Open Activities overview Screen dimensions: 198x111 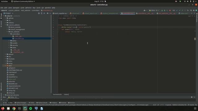point(4,1)
